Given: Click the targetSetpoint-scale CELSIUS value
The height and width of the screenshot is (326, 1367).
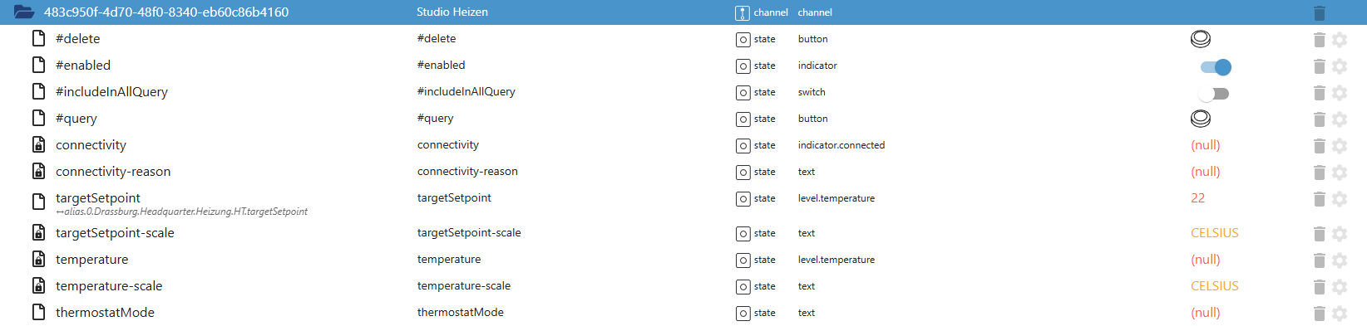Looking at the screenshot, I should (x=1215, y=233).
